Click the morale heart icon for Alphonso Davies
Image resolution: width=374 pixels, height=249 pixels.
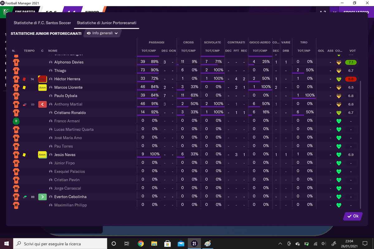coord(339,62)
